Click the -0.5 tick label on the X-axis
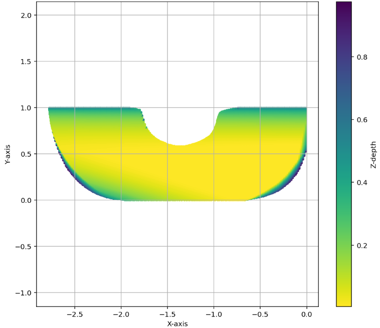The image size is (380, 328). pyautogui.click(x=260, y=314)
